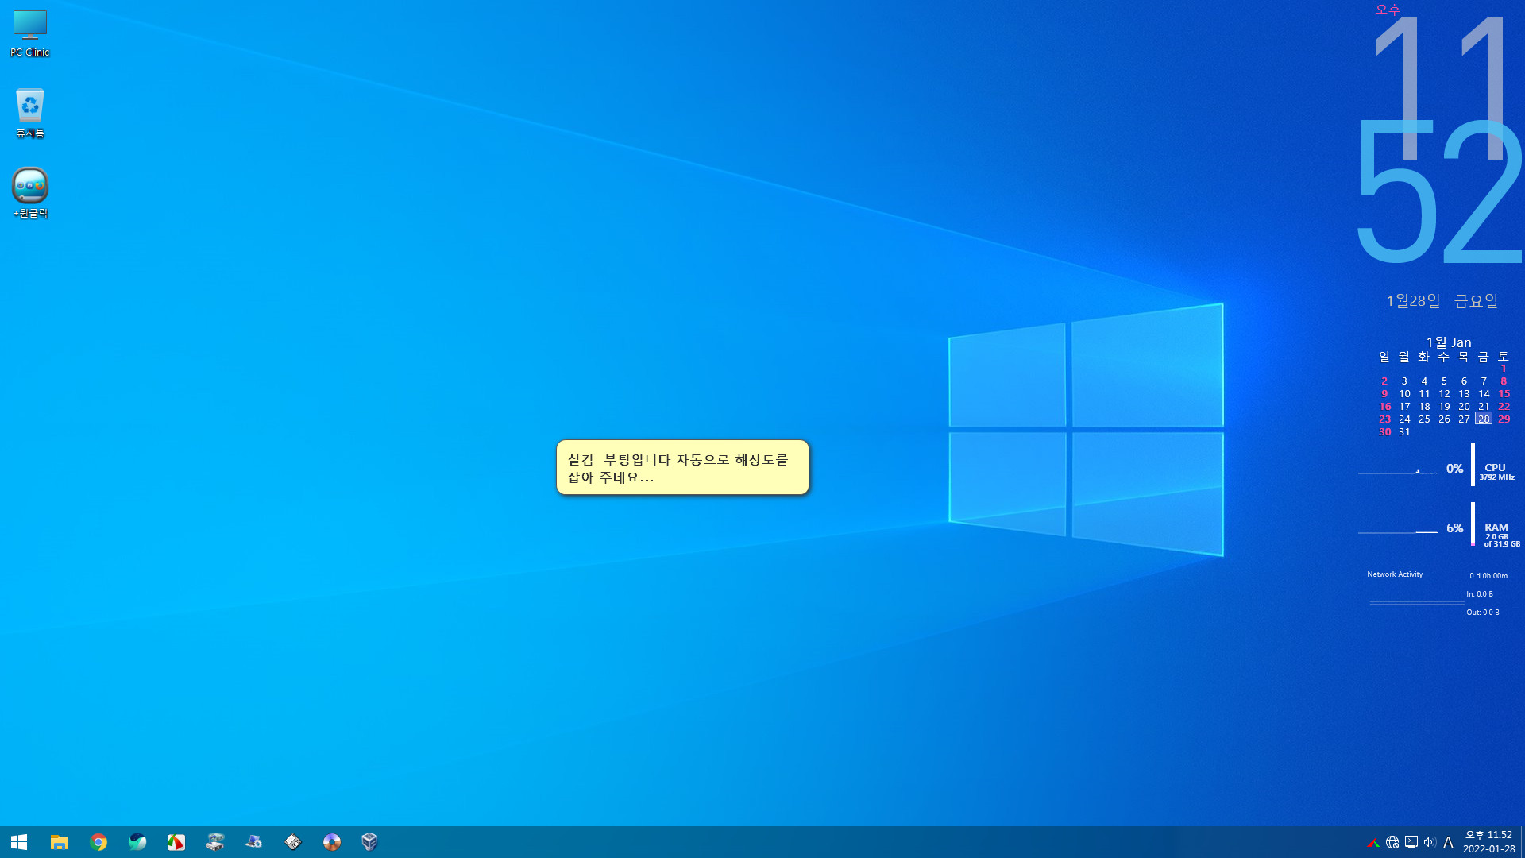Click the CPU 3792 MHz label
Viewport: 1525px width, 858px height.
click(1496, 472)
